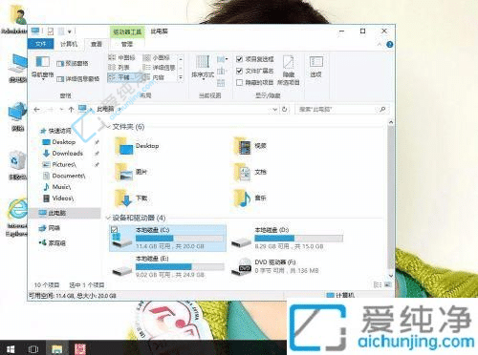Open Documents in the navigation pane
478x355 pixels.
64,176
